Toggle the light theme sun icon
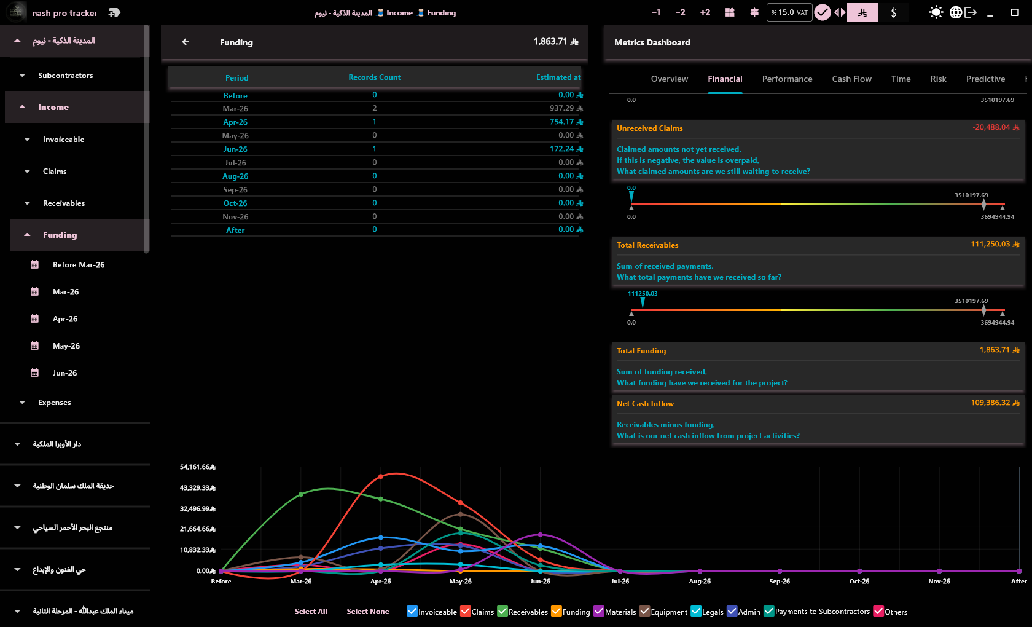Image resolution: width=1032 pixels, height=627 pixels. click(x=936, y=12)
